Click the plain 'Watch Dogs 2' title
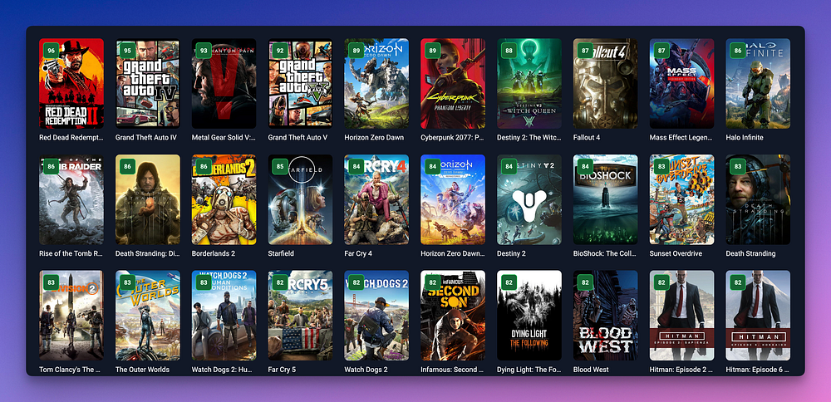 [366, 369]
